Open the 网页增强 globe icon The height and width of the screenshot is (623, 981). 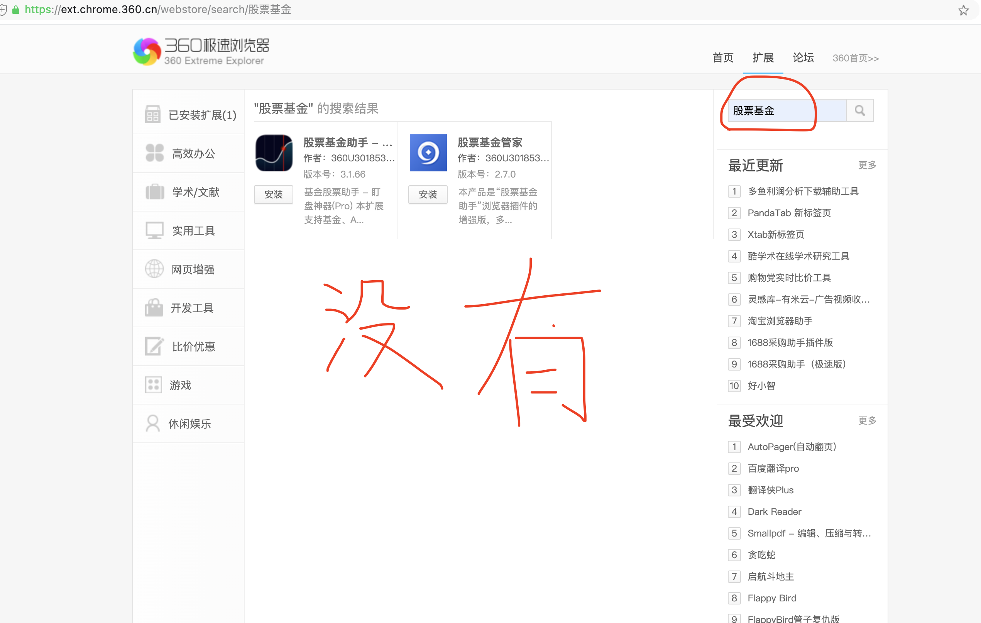154,269
